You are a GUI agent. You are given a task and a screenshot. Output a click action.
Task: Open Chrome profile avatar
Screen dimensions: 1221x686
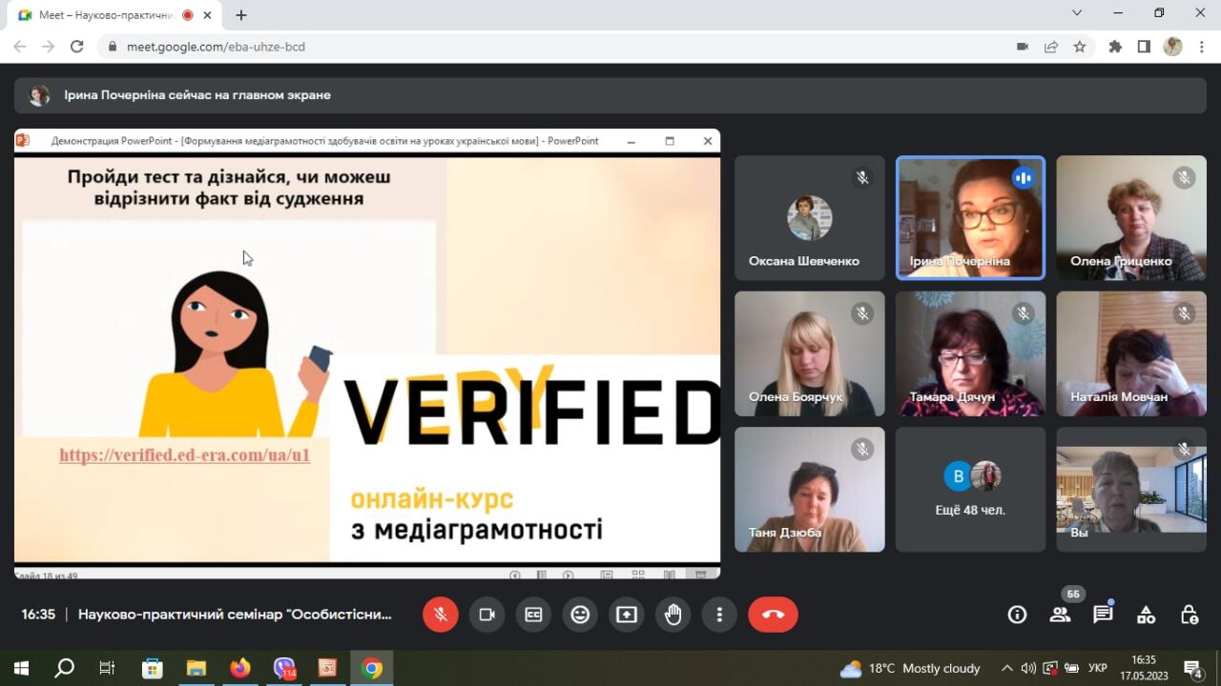point(1173,47)
